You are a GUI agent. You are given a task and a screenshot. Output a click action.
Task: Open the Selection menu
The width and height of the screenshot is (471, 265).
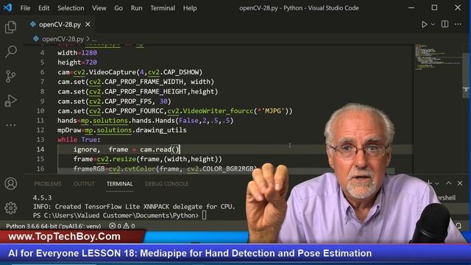(x=71, y=8)
